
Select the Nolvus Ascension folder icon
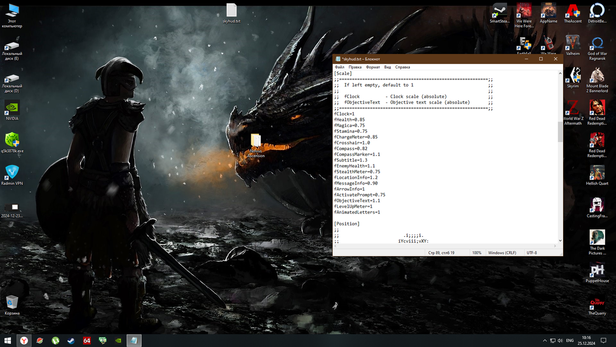coord(256,146)
